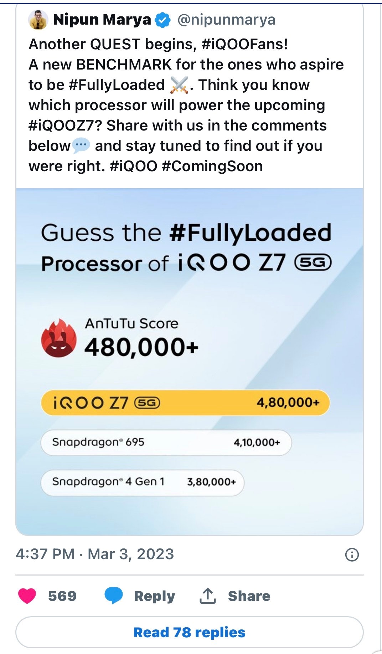This screenshot has height=654, width=382.
Task: Open the Guess the Processor image
Action: 190,361
